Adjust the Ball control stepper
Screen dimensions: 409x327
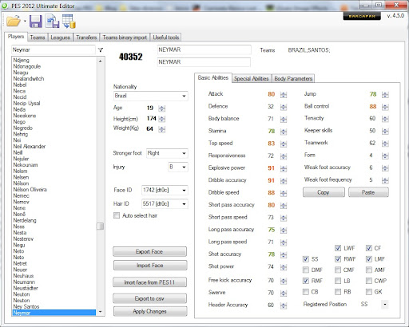[x=385, y=107]
